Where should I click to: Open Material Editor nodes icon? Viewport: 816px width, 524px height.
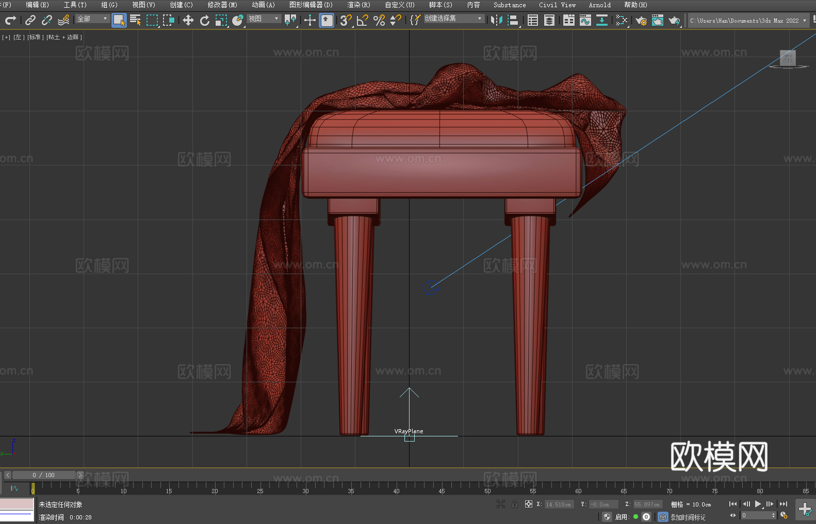point(622,20)
